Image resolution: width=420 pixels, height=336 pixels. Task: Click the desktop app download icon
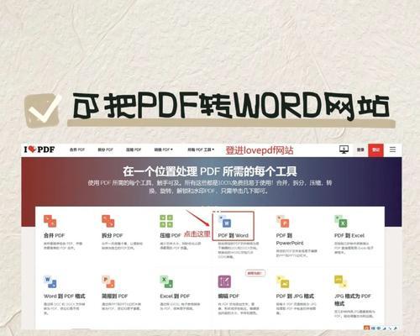[x=344, y=150]
